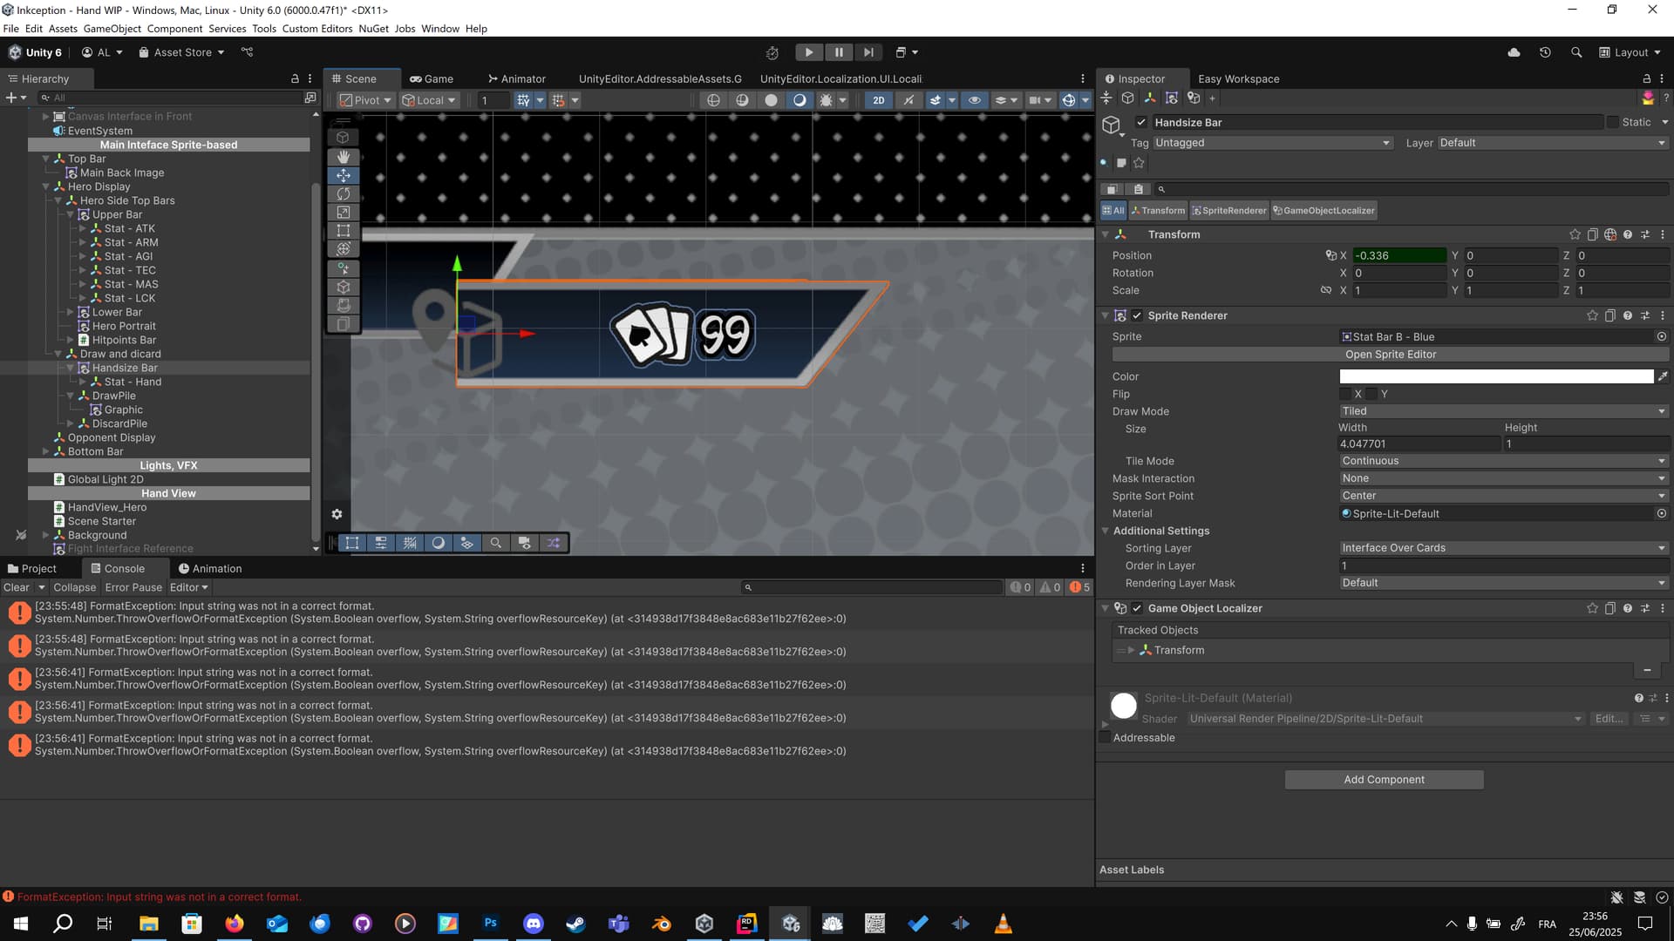The width and height of the screenshot is (1674, 941).
Task: Select the Rotate tool
Action: click(x=343, y=194)
